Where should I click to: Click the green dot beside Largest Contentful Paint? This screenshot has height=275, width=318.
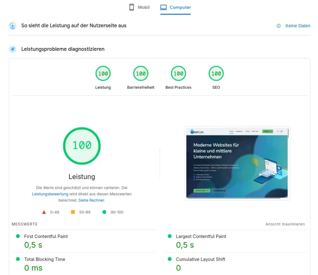coord(170,236)
